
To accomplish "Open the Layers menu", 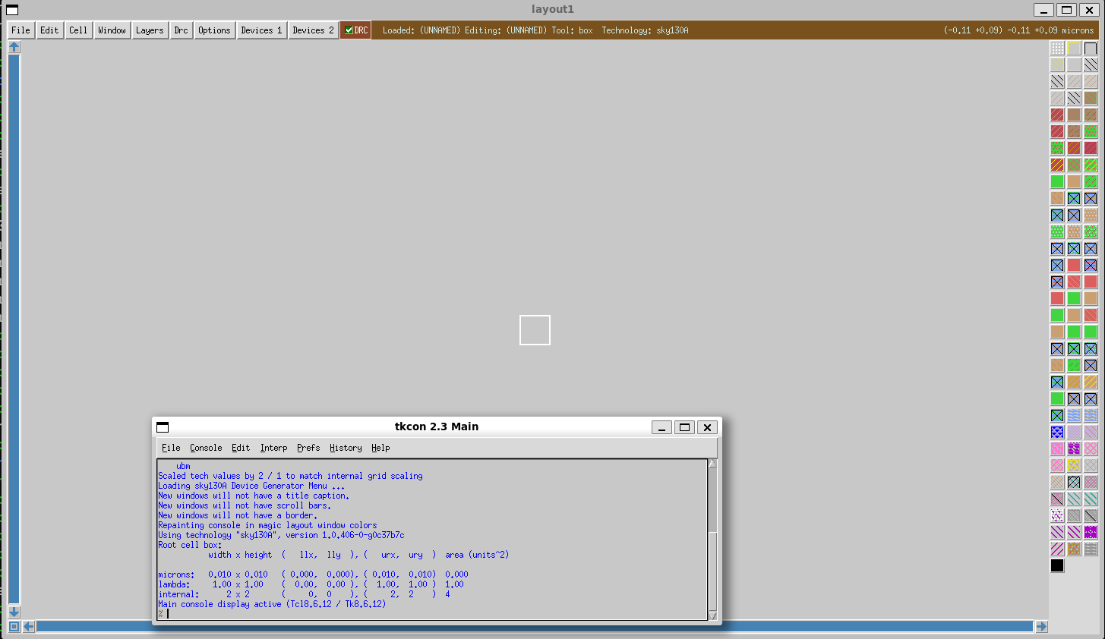I will 150,30.
